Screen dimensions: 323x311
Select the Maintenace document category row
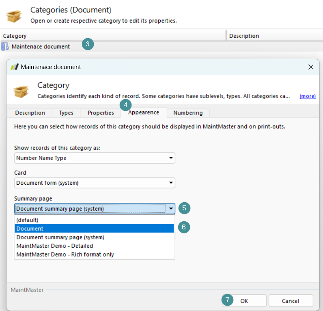(x=161, y=47)
